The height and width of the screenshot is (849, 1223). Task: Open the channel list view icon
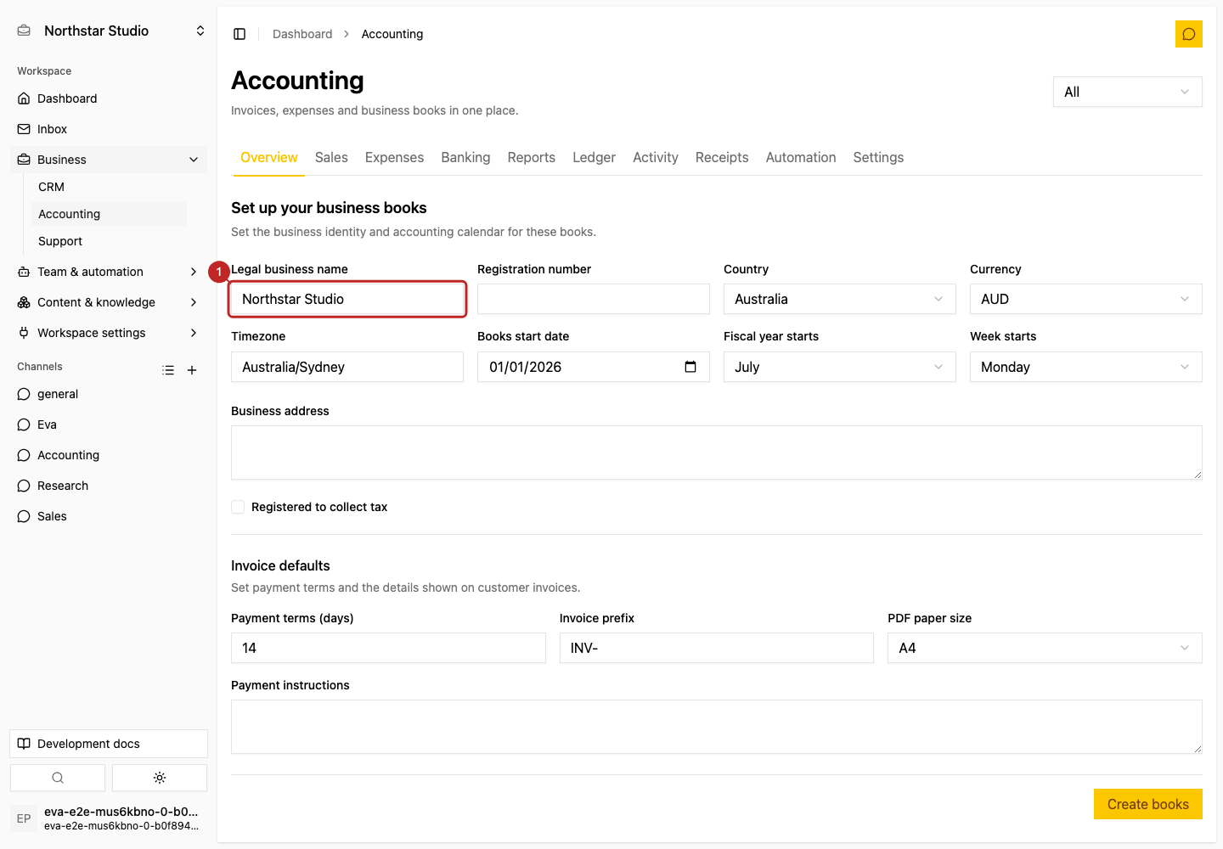click(x=168, y=370)
